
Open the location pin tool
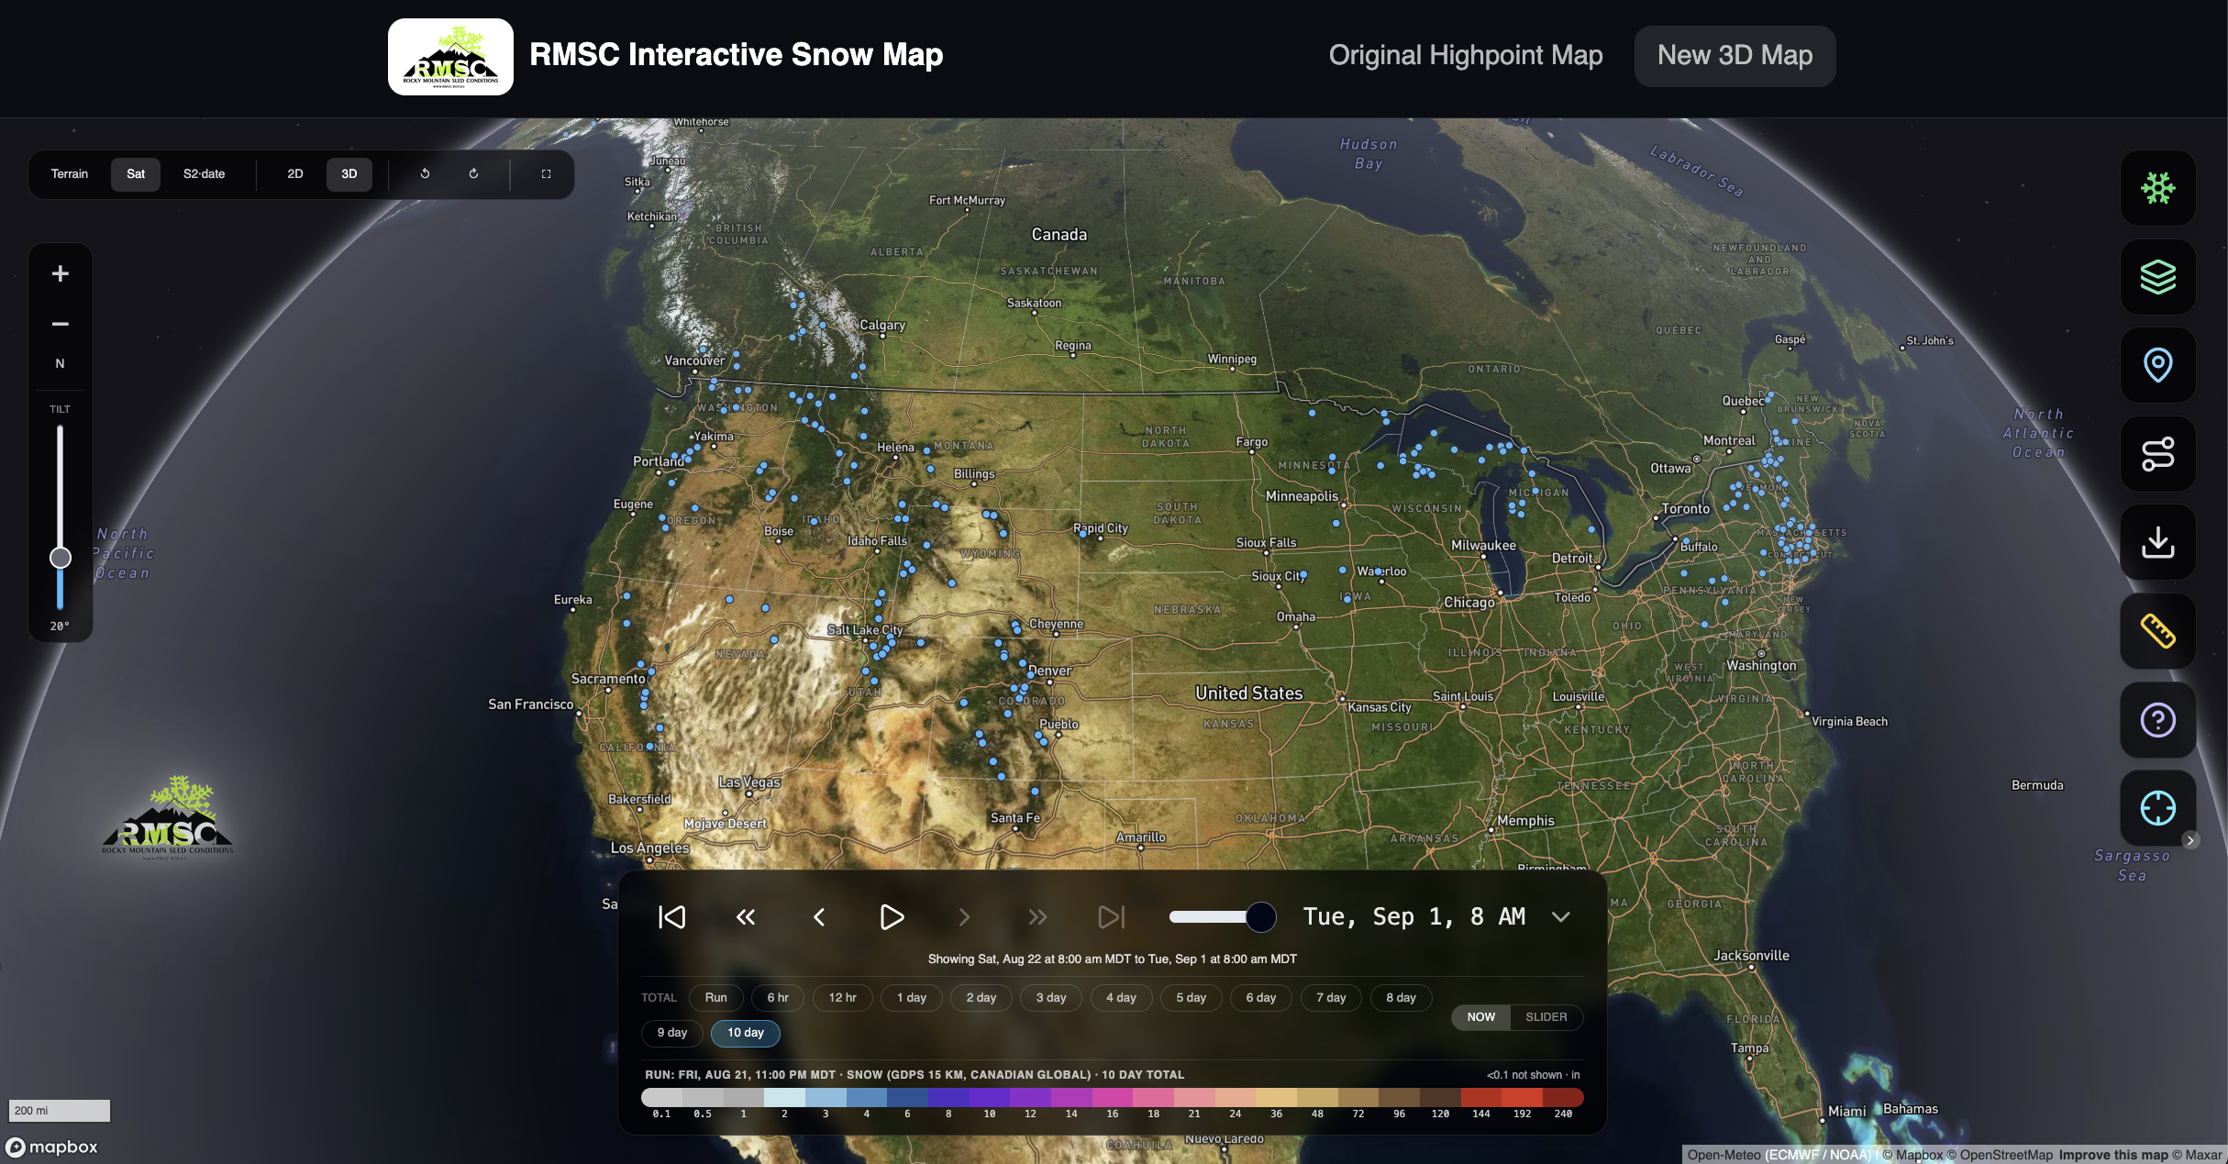point(2157,365)
